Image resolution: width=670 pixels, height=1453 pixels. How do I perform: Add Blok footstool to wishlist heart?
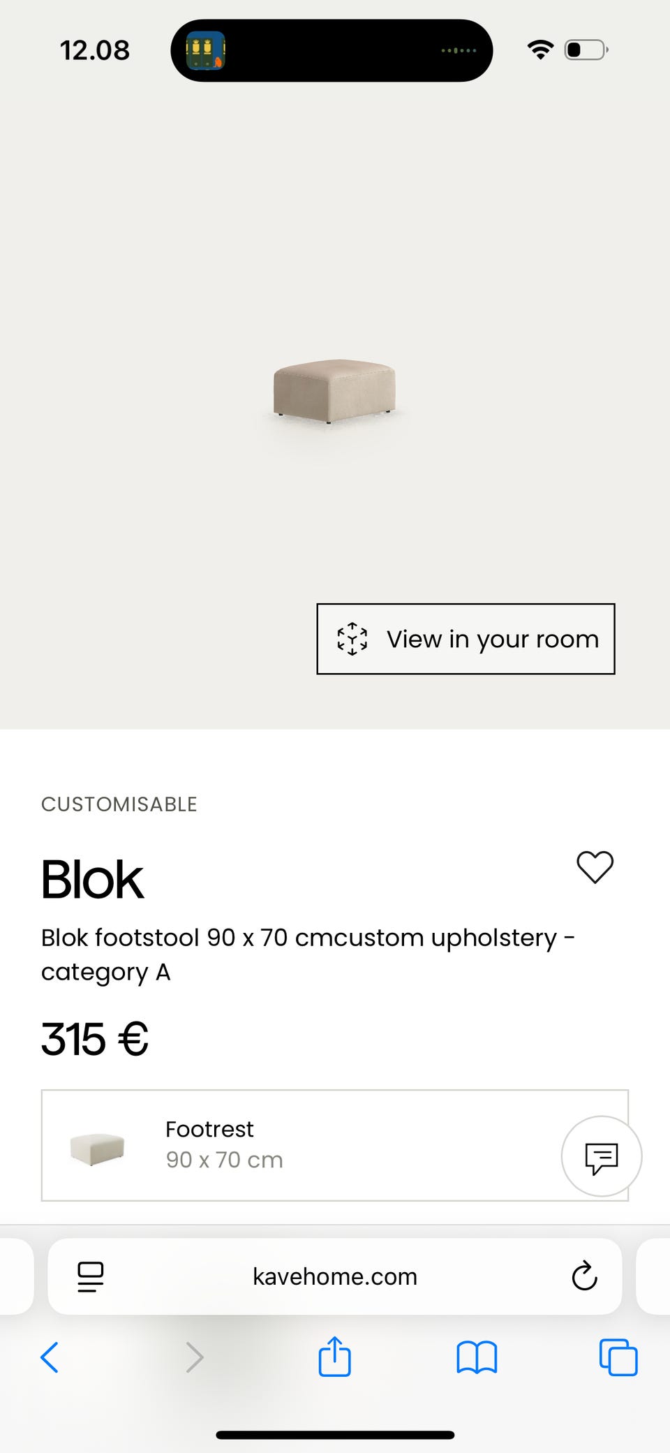(x=595, y=867)
